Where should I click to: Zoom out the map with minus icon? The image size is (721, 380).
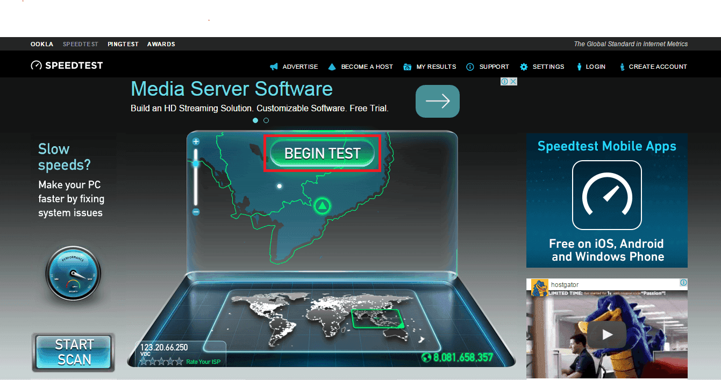click(196, 212)
